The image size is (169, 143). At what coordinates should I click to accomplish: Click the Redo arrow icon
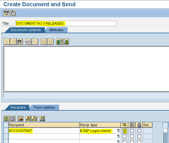click(35, 42)
